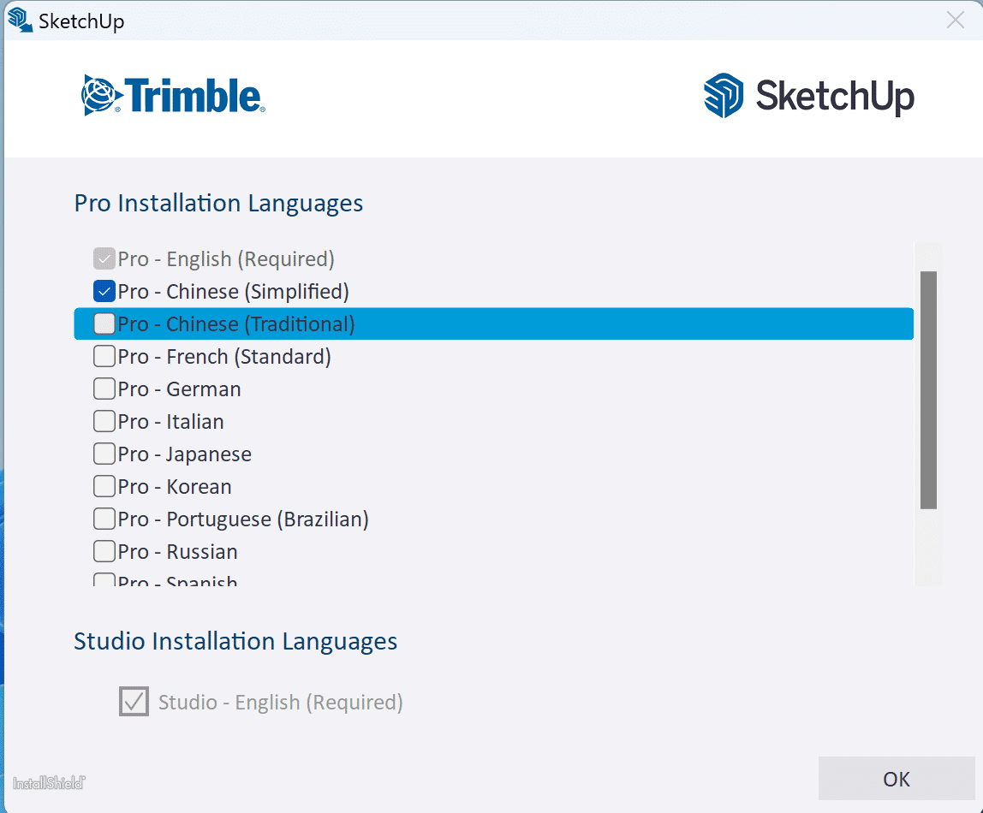Select Pro - Italian language checkbox

pyautogui.click(x=104, y=422)
